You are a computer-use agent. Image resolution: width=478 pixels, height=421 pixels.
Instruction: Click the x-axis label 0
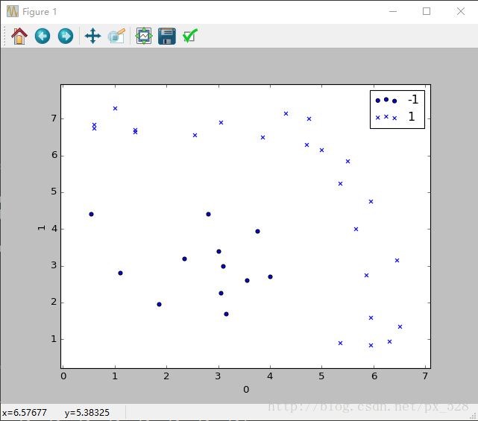(x=246, y=390)
